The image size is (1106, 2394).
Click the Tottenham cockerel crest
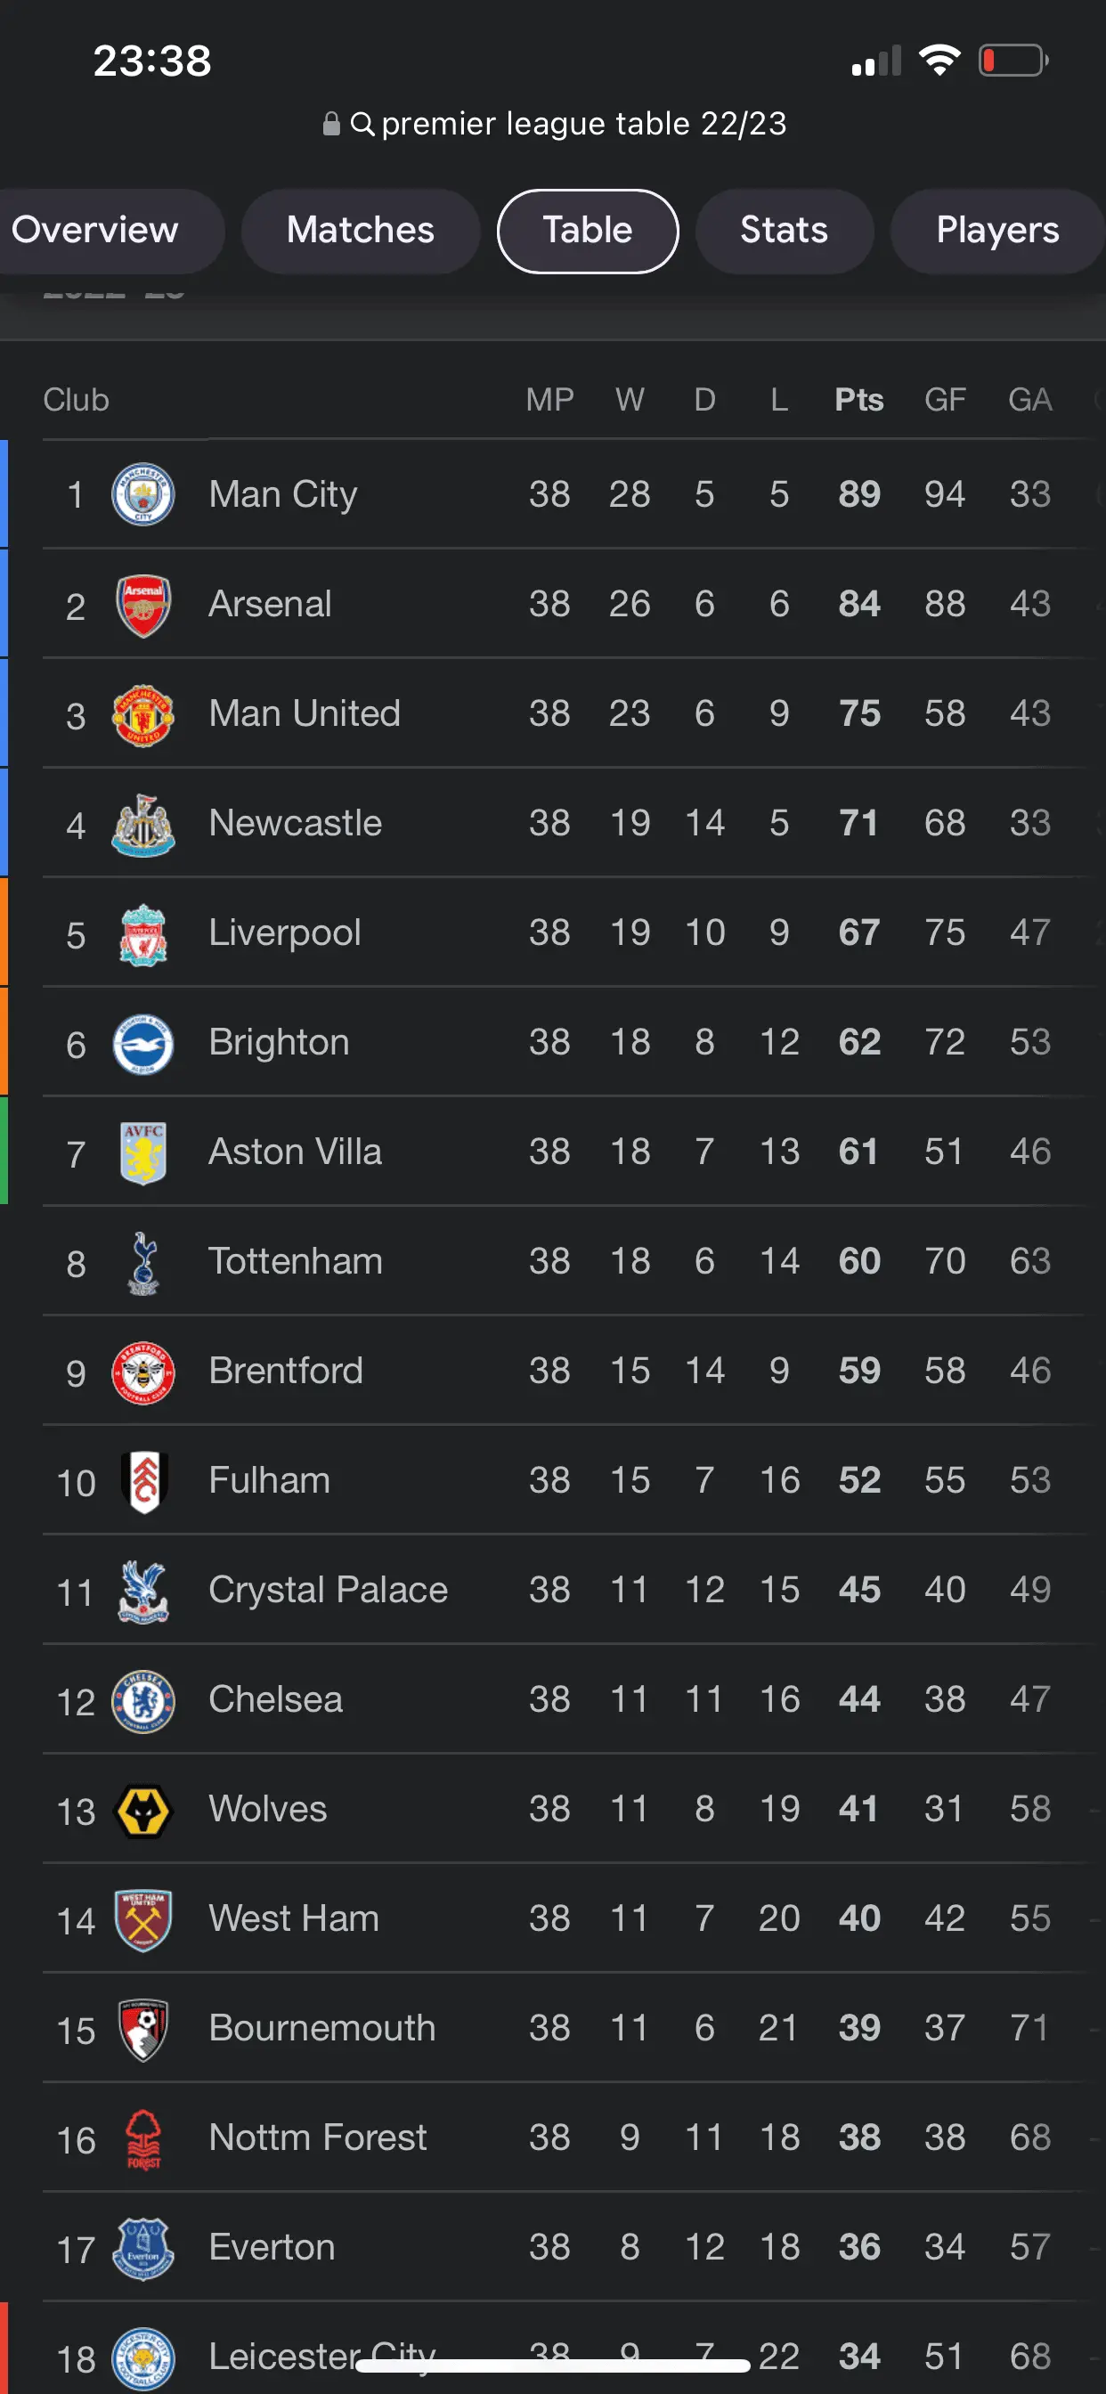[x=142, y=1262]
